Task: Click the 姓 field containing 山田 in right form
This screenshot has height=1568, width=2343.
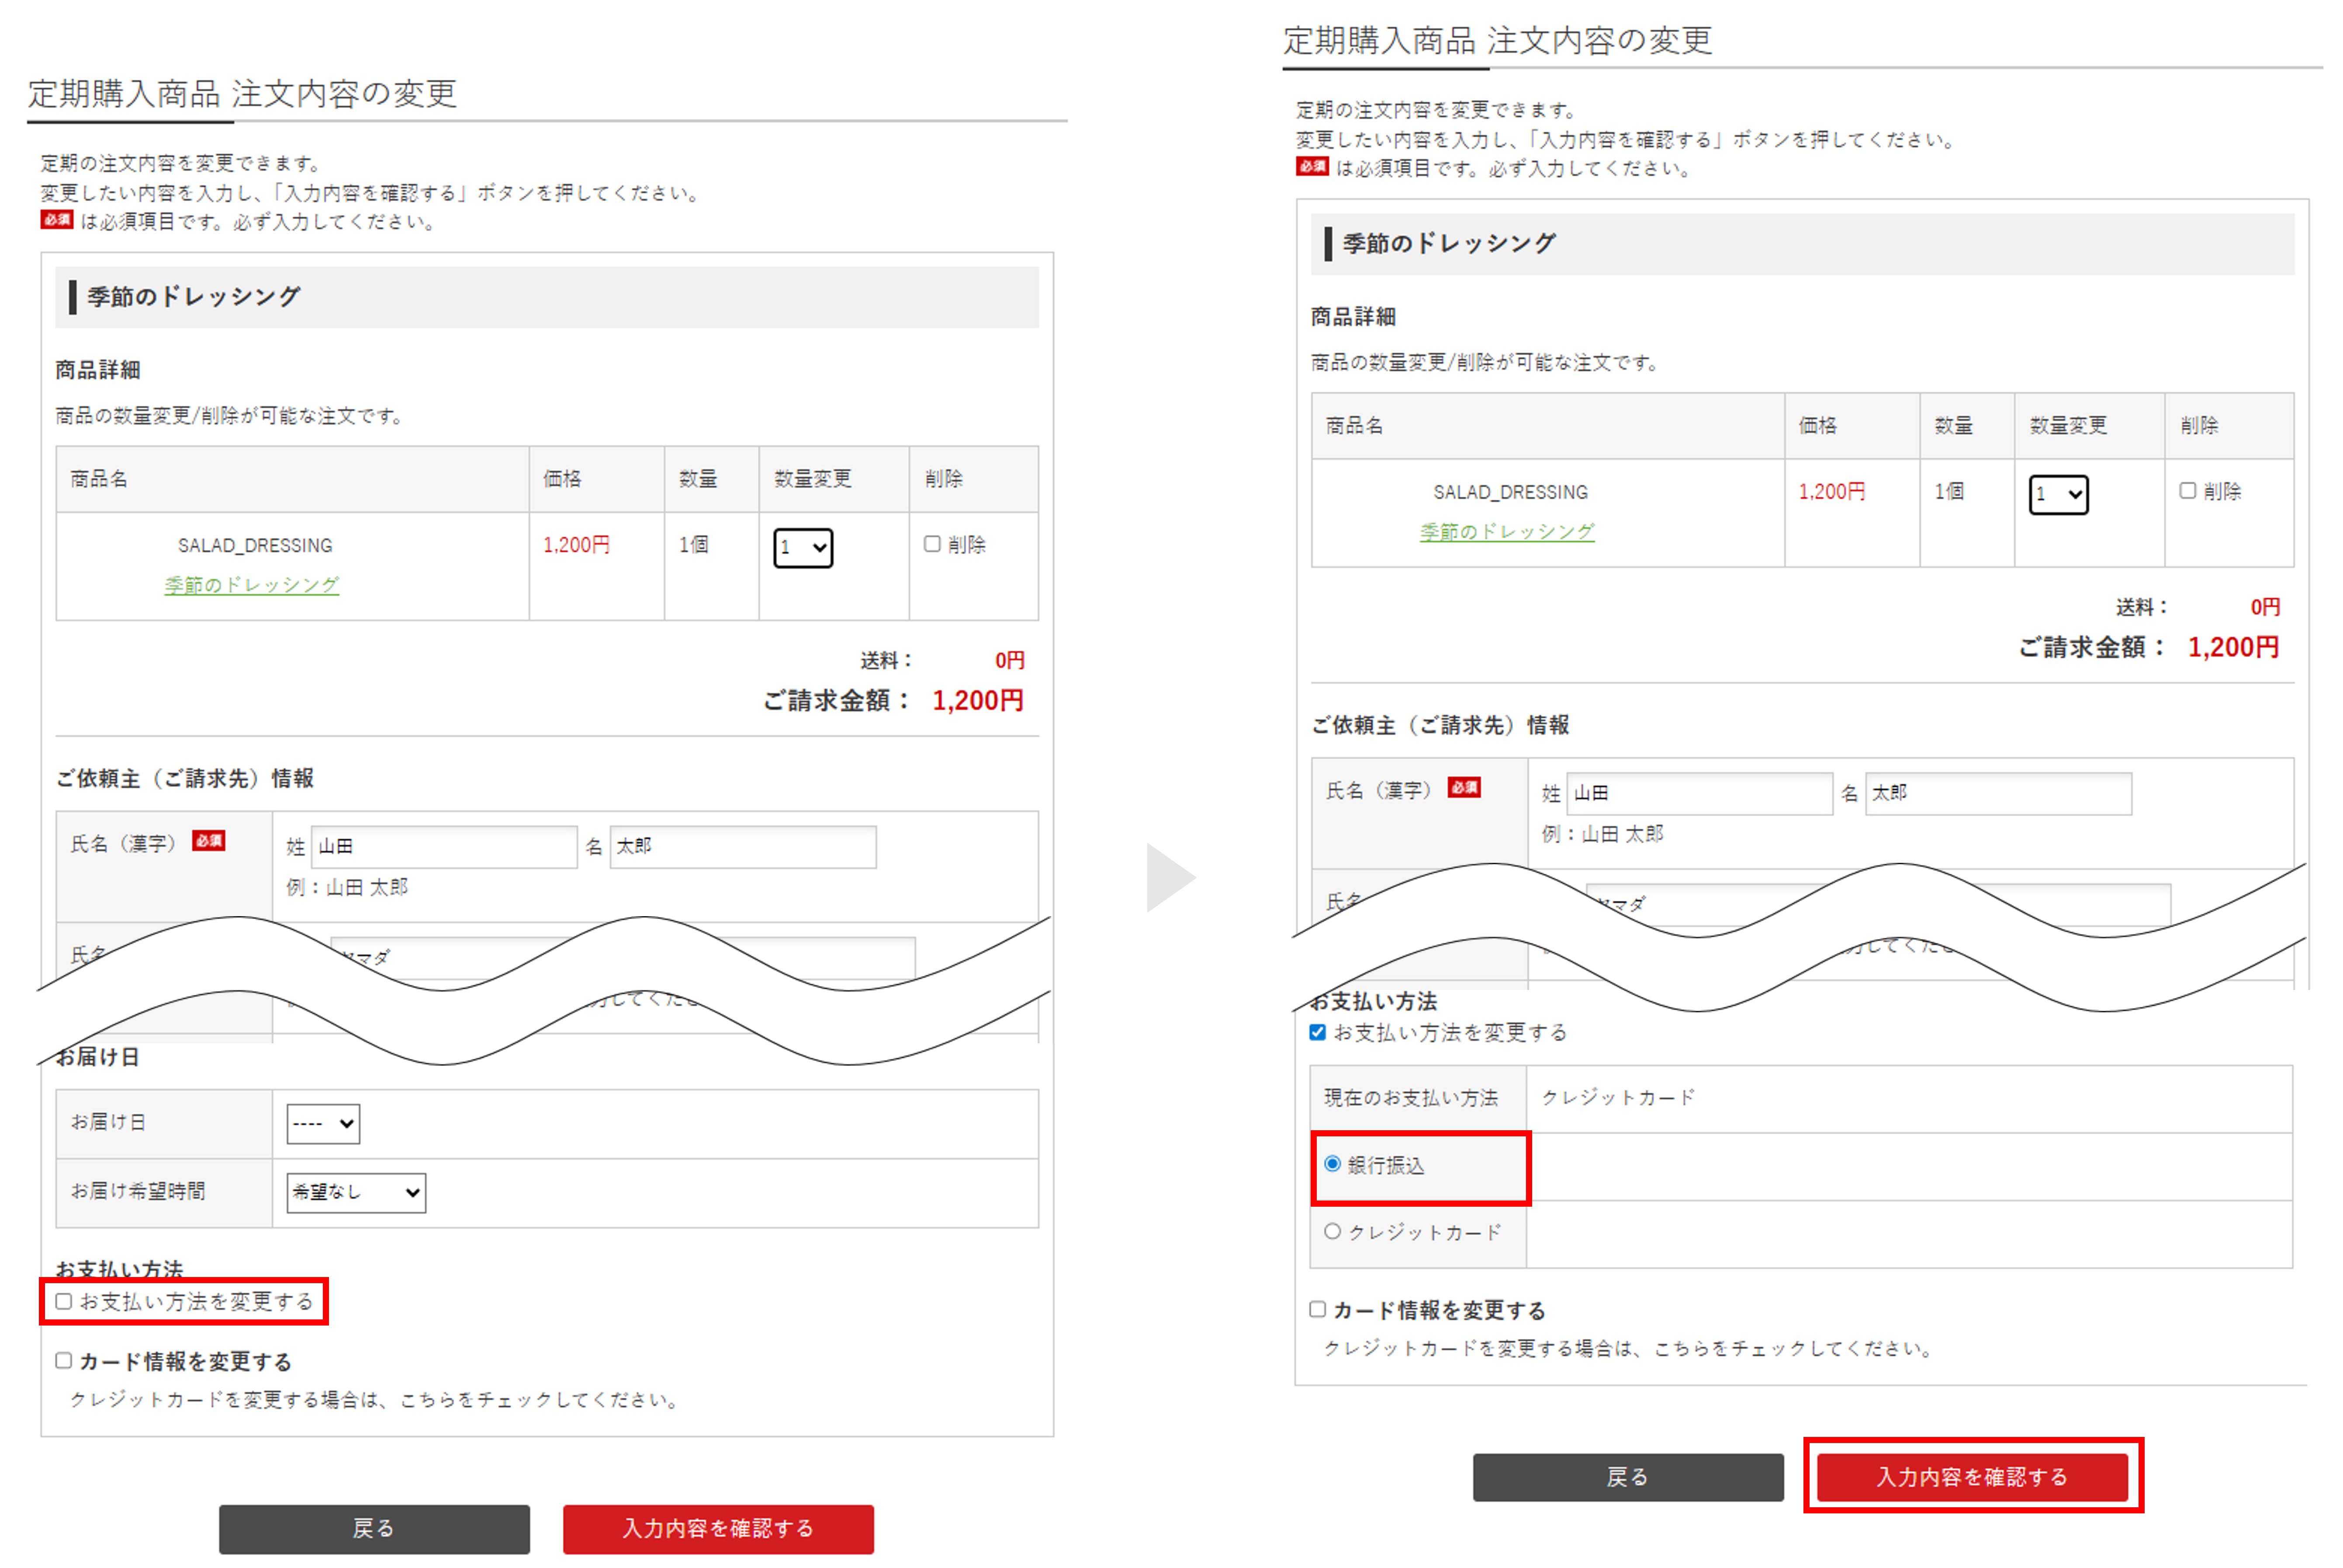Action: 1699,793
